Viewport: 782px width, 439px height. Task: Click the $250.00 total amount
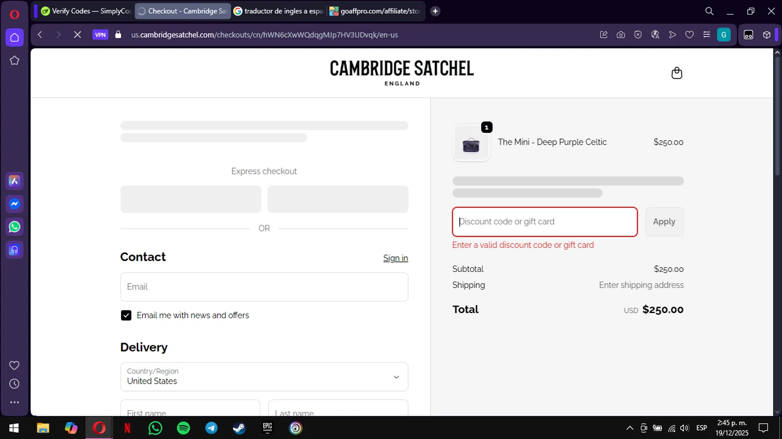coord(663,310)
